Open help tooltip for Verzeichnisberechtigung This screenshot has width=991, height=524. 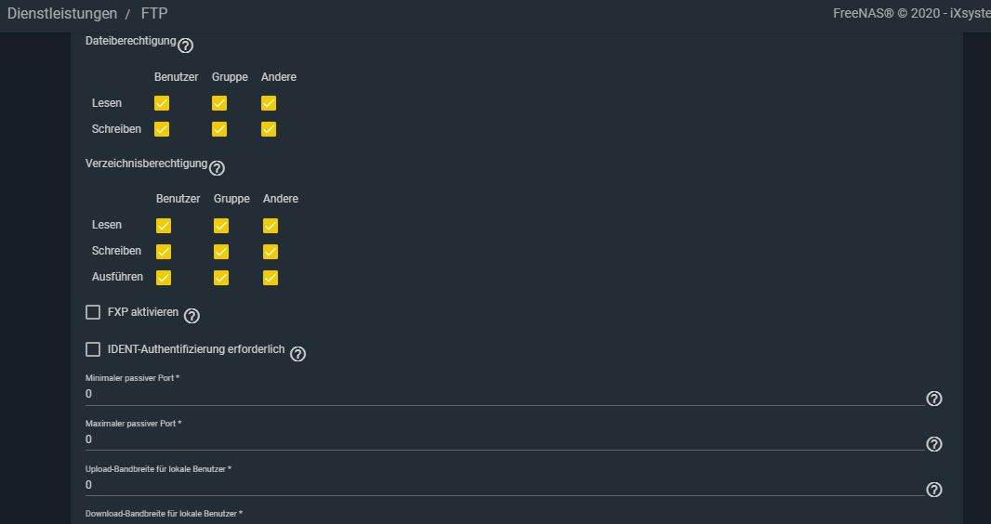click(x=217, y=168)
